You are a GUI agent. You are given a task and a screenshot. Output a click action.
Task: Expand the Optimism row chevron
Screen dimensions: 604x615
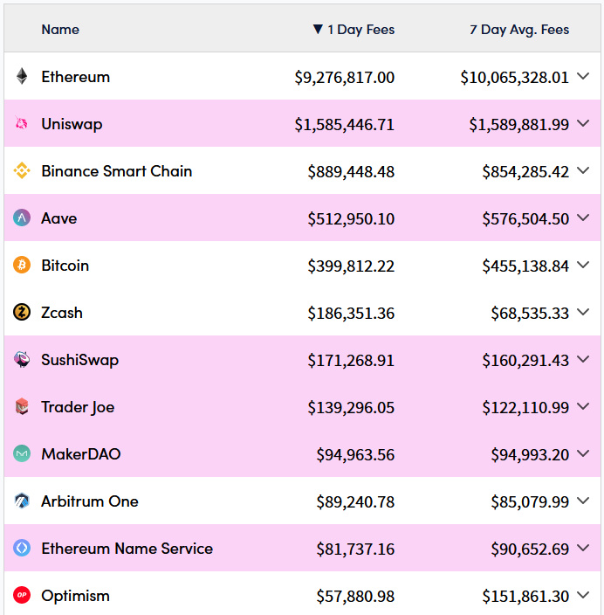click(x=584, y=596)
